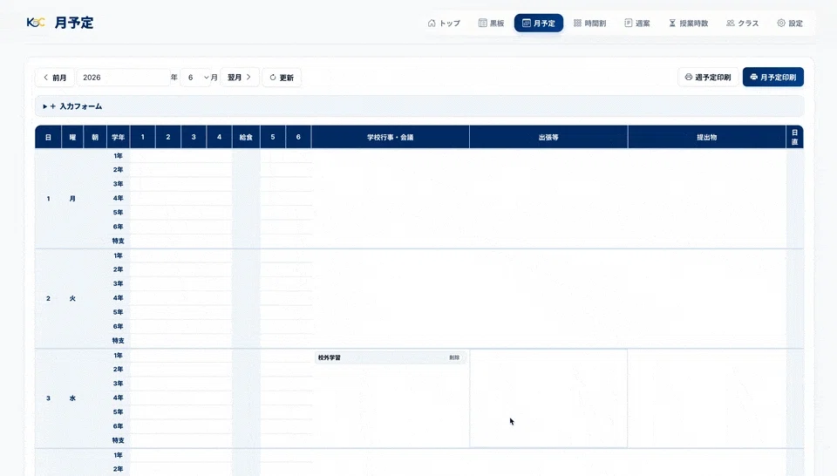The image size is (837, 476).
Task: Click the year input field 2026
Action: point(123,78)
